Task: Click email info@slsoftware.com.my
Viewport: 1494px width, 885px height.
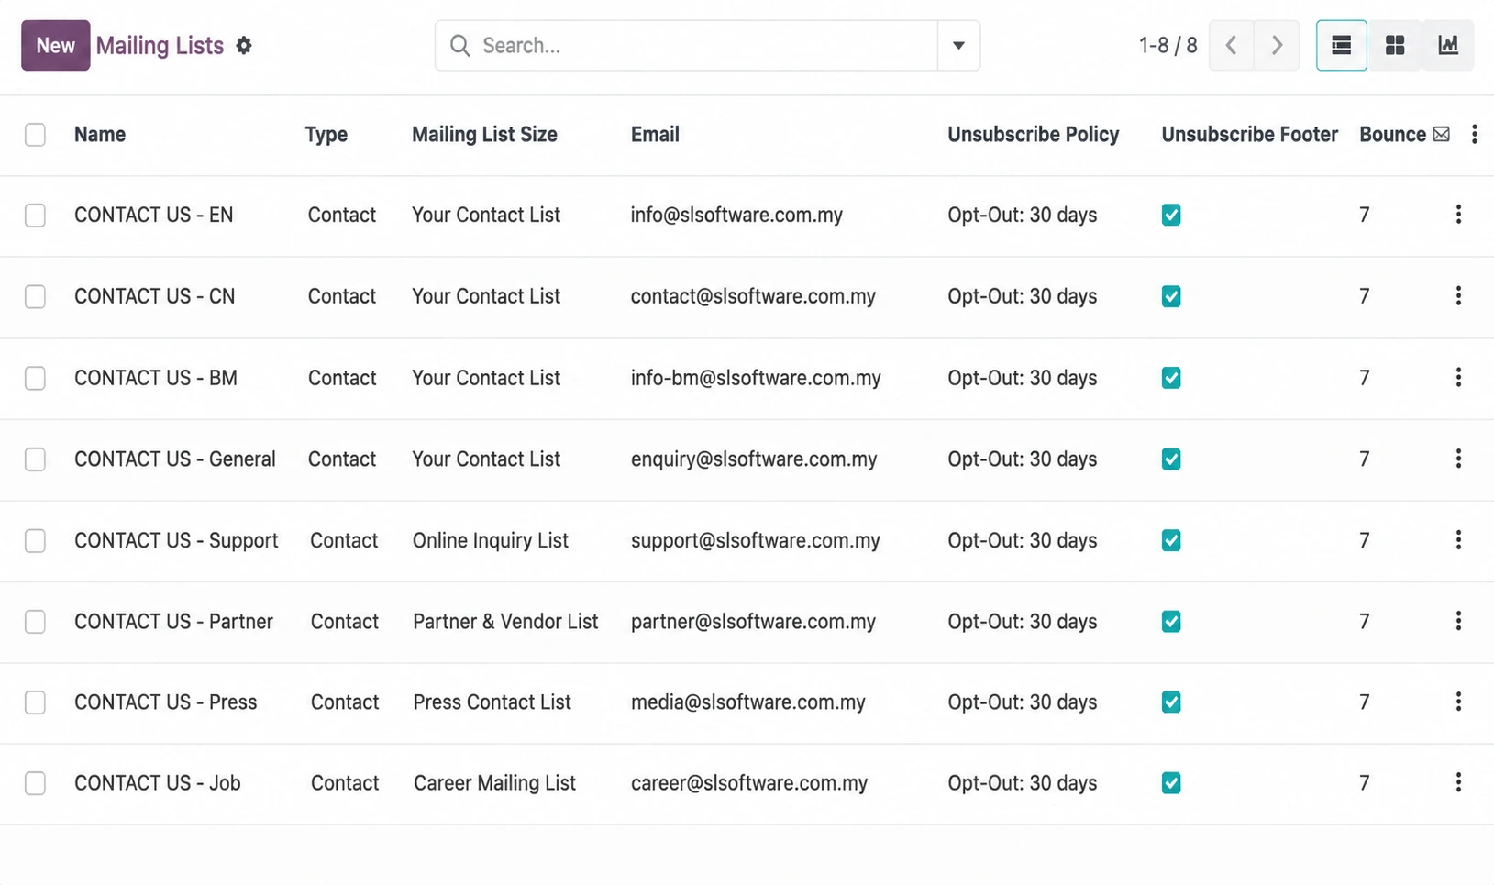Action: click(x=736, y=215)
